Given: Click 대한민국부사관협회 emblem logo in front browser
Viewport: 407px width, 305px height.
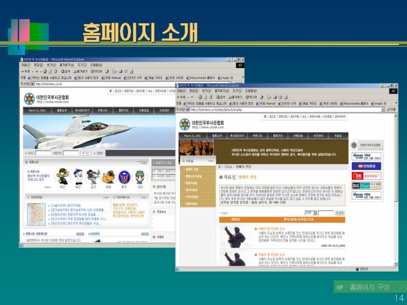Looking at the screenshot, I should tap(184, 124).
